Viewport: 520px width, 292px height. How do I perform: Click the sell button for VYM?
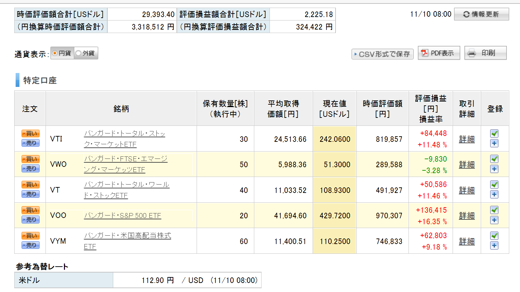(31, 245)
